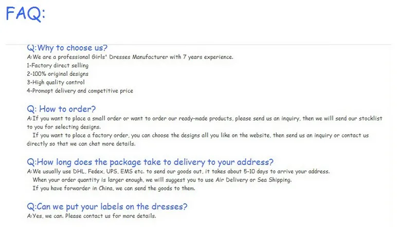This screenshot has width=398, height=227.
Task: Click the 'How to order?' question heading
Action: (61, 109)
